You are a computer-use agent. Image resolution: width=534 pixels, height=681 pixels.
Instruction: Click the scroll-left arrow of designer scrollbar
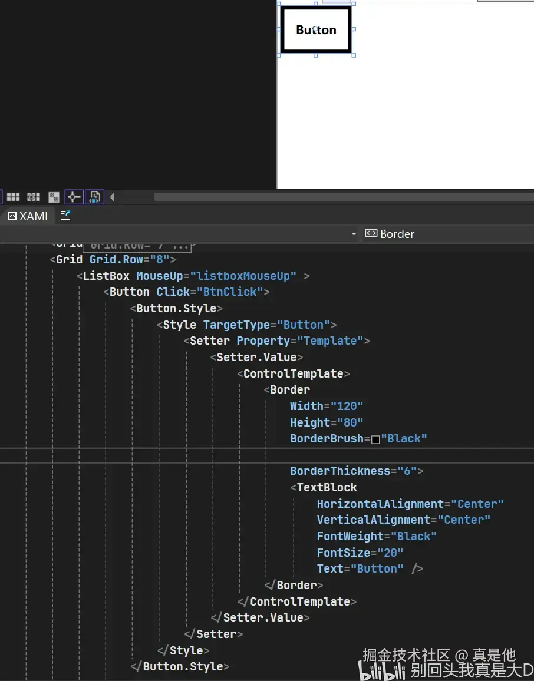coord(112,197)
